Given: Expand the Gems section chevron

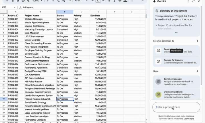Looking at the screenshot, I should coord(198,71).
